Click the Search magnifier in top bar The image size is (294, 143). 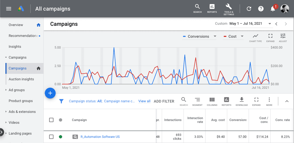tap(197, 8)
